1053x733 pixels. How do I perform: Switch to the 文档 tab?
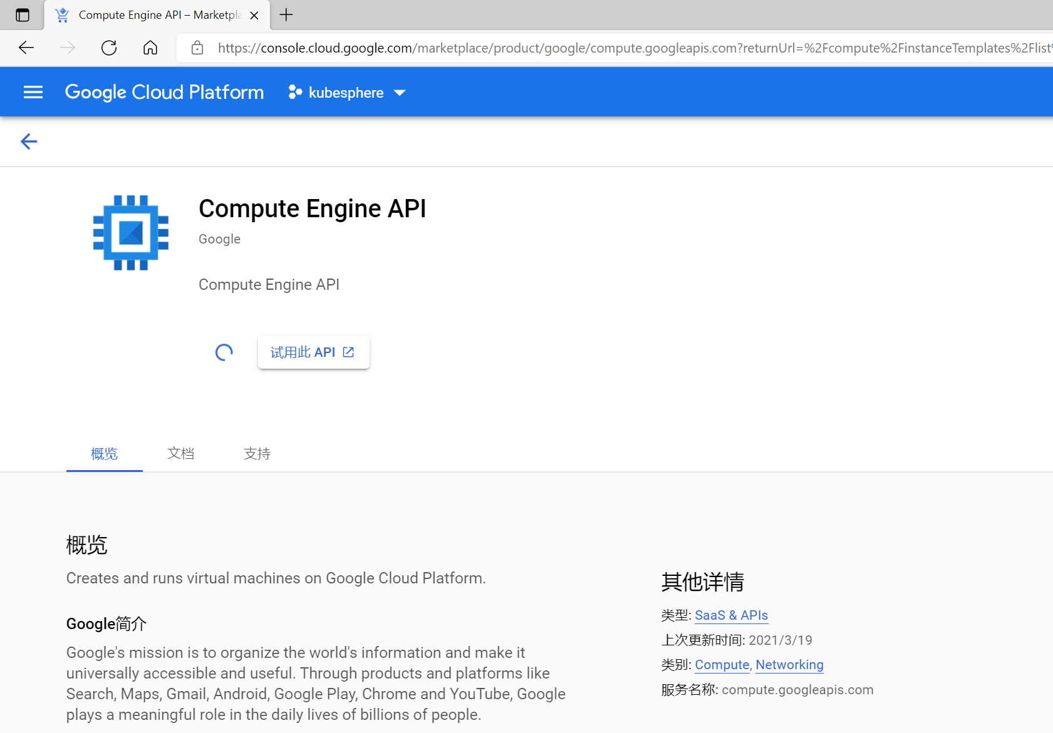(180, 453)
